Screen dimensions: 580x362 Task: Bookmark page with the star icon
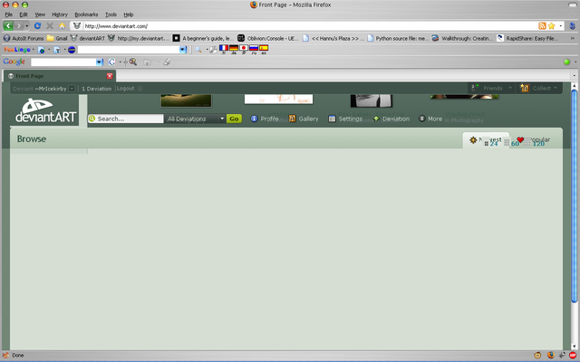coord(552,26)
